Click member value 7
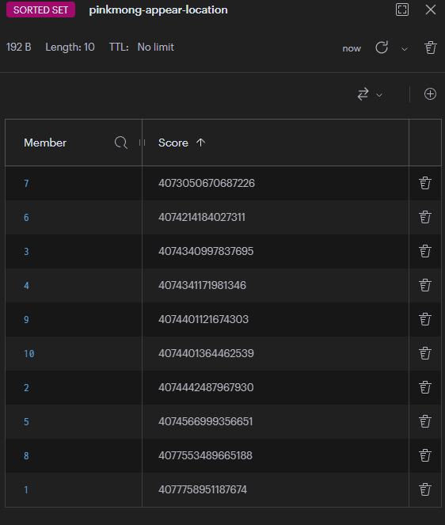This screenshot has height=525, width=445. pyautogui.click(x=26, y=184)
